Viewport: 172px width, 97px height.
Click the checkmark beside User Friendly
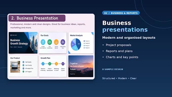pos(23,65)
